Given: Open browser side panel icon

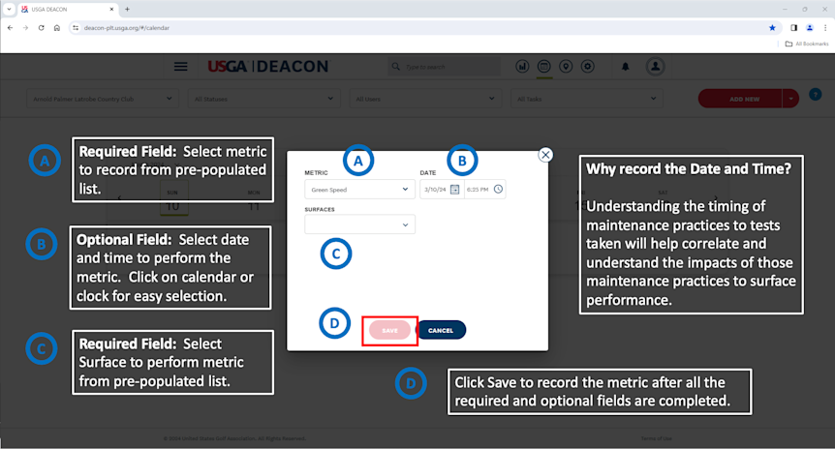Looking at the screenshot, I should point(793,28).
